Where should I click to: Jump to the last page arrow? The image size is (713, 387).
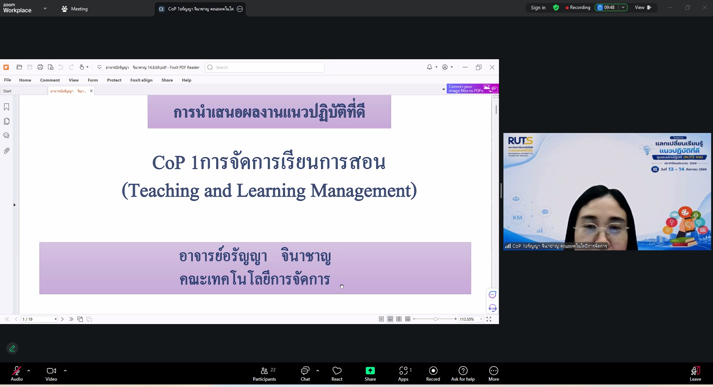pos(71,319)
